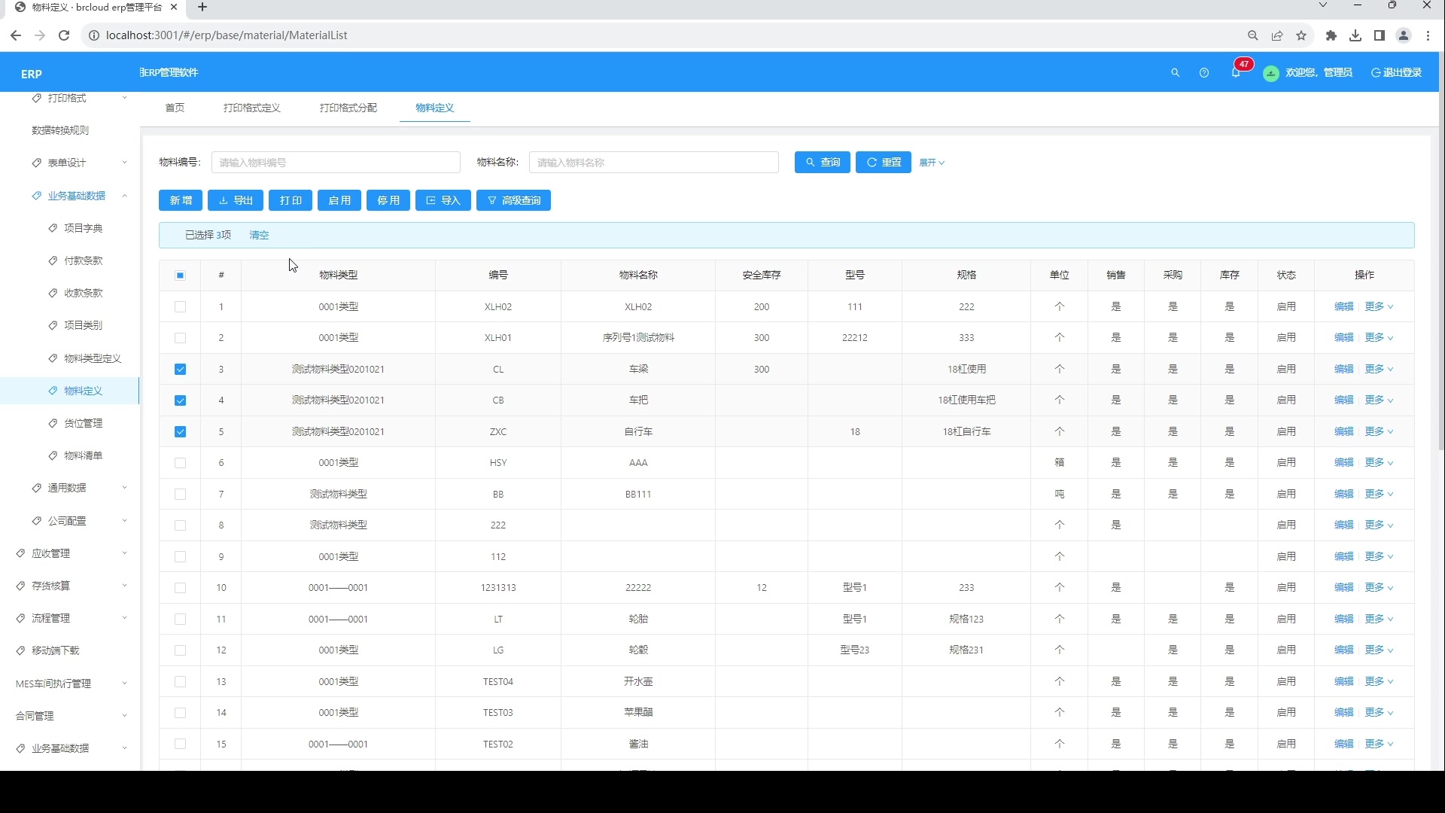The width and height of the screenshot is (1445, 813).
Task: Open 物料类型定义 sidebar item
Action: pyautogui.click(x=93, y=358)
